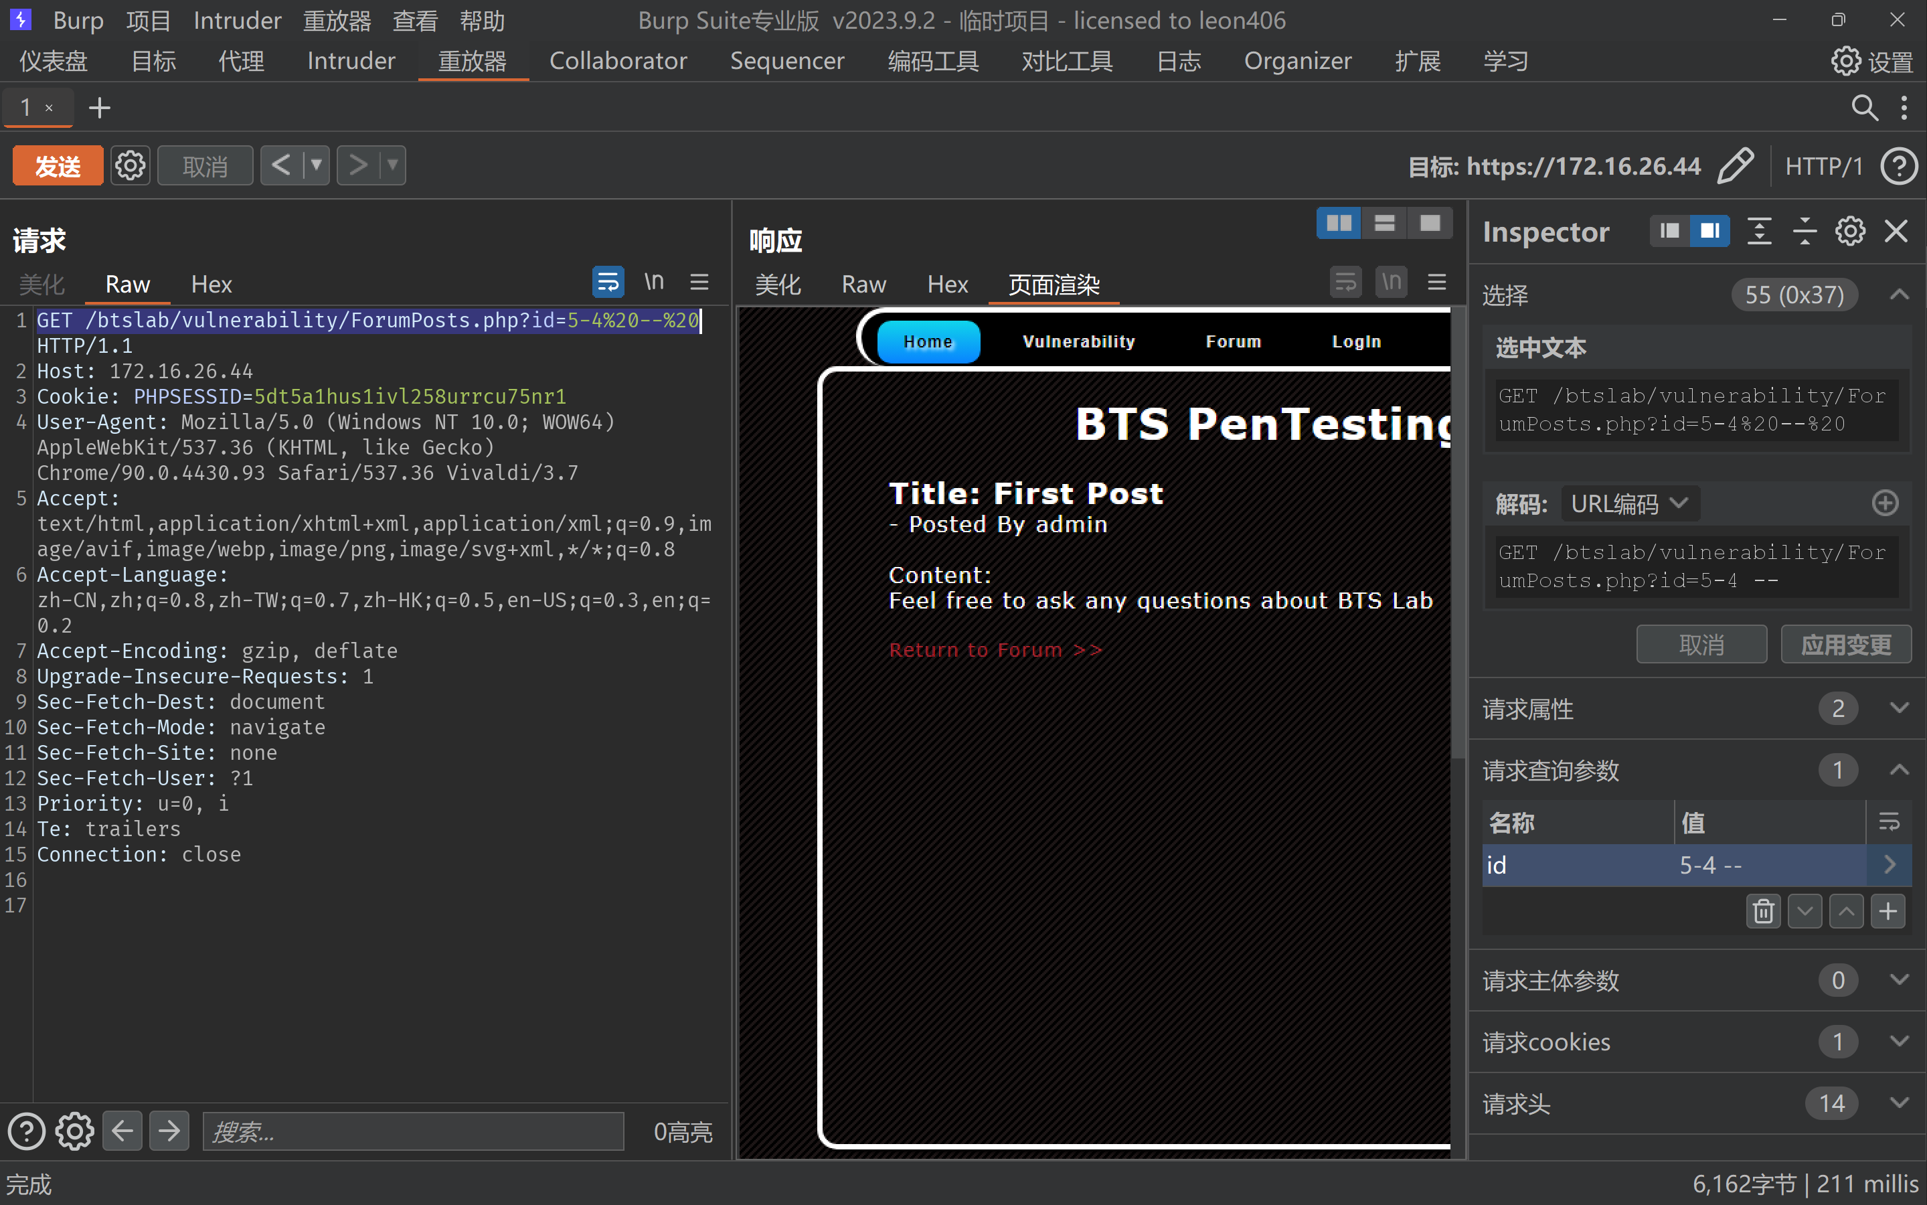Expand the 请求cookies section
1927x1205 pixels.
[1898, 1042]
